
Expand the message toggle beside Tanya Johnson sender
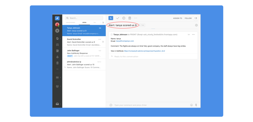pyautogui.click(x=111, y=35)
